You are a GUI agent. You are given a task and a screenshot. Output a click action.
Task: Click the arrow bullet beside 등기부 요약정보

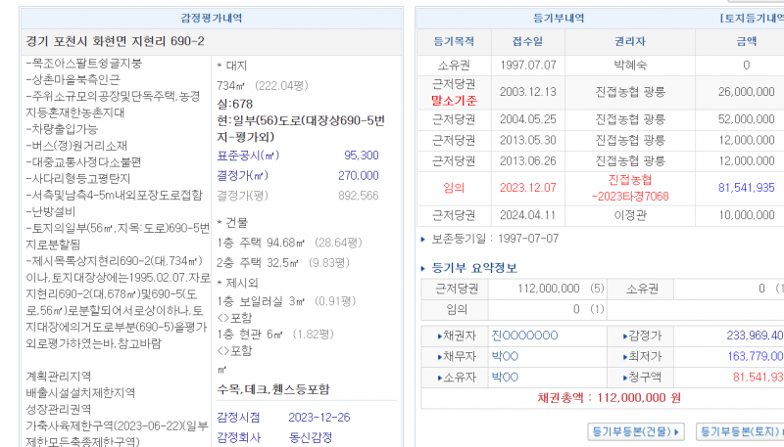coord(423,268)
